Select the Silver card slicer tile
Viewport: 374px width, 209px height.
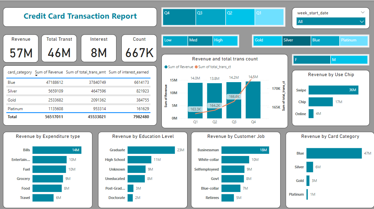(296, 41)
